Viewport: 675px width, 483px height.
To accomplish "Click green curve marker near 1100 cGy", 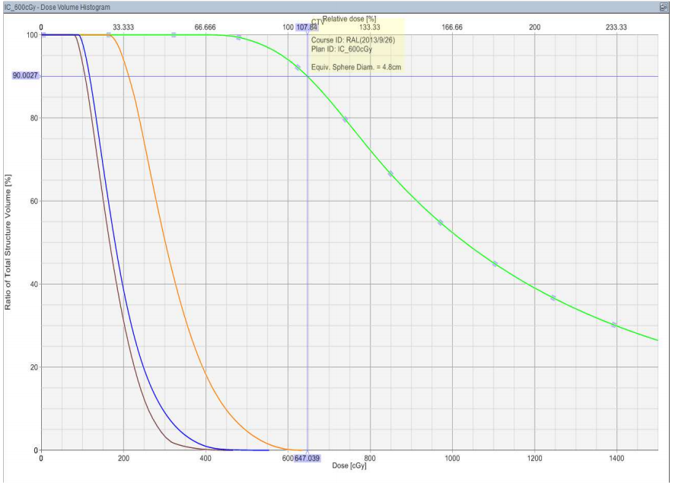I will click(x=495, y=264).
